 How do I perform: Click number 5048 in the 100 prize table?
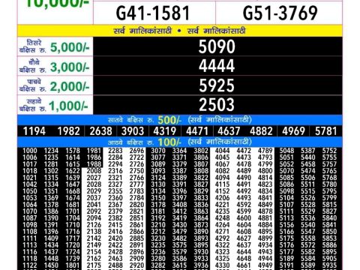286,151
